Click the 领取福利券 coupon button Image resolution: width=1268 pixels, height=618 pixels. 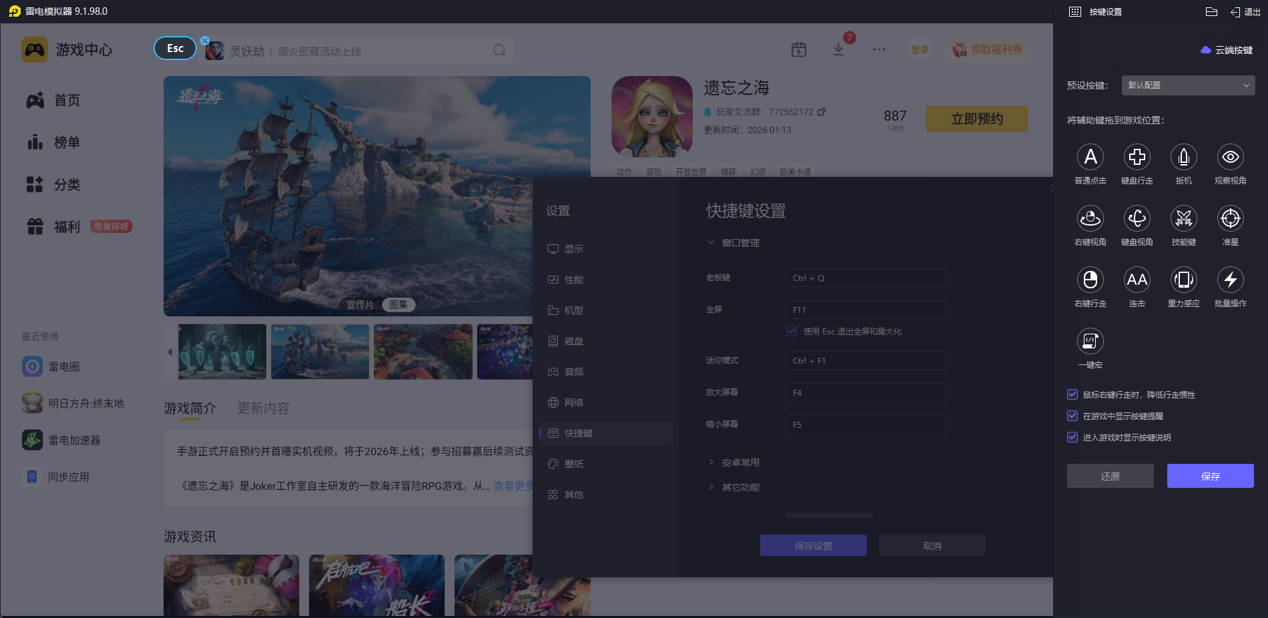click(x=987, y=49)
